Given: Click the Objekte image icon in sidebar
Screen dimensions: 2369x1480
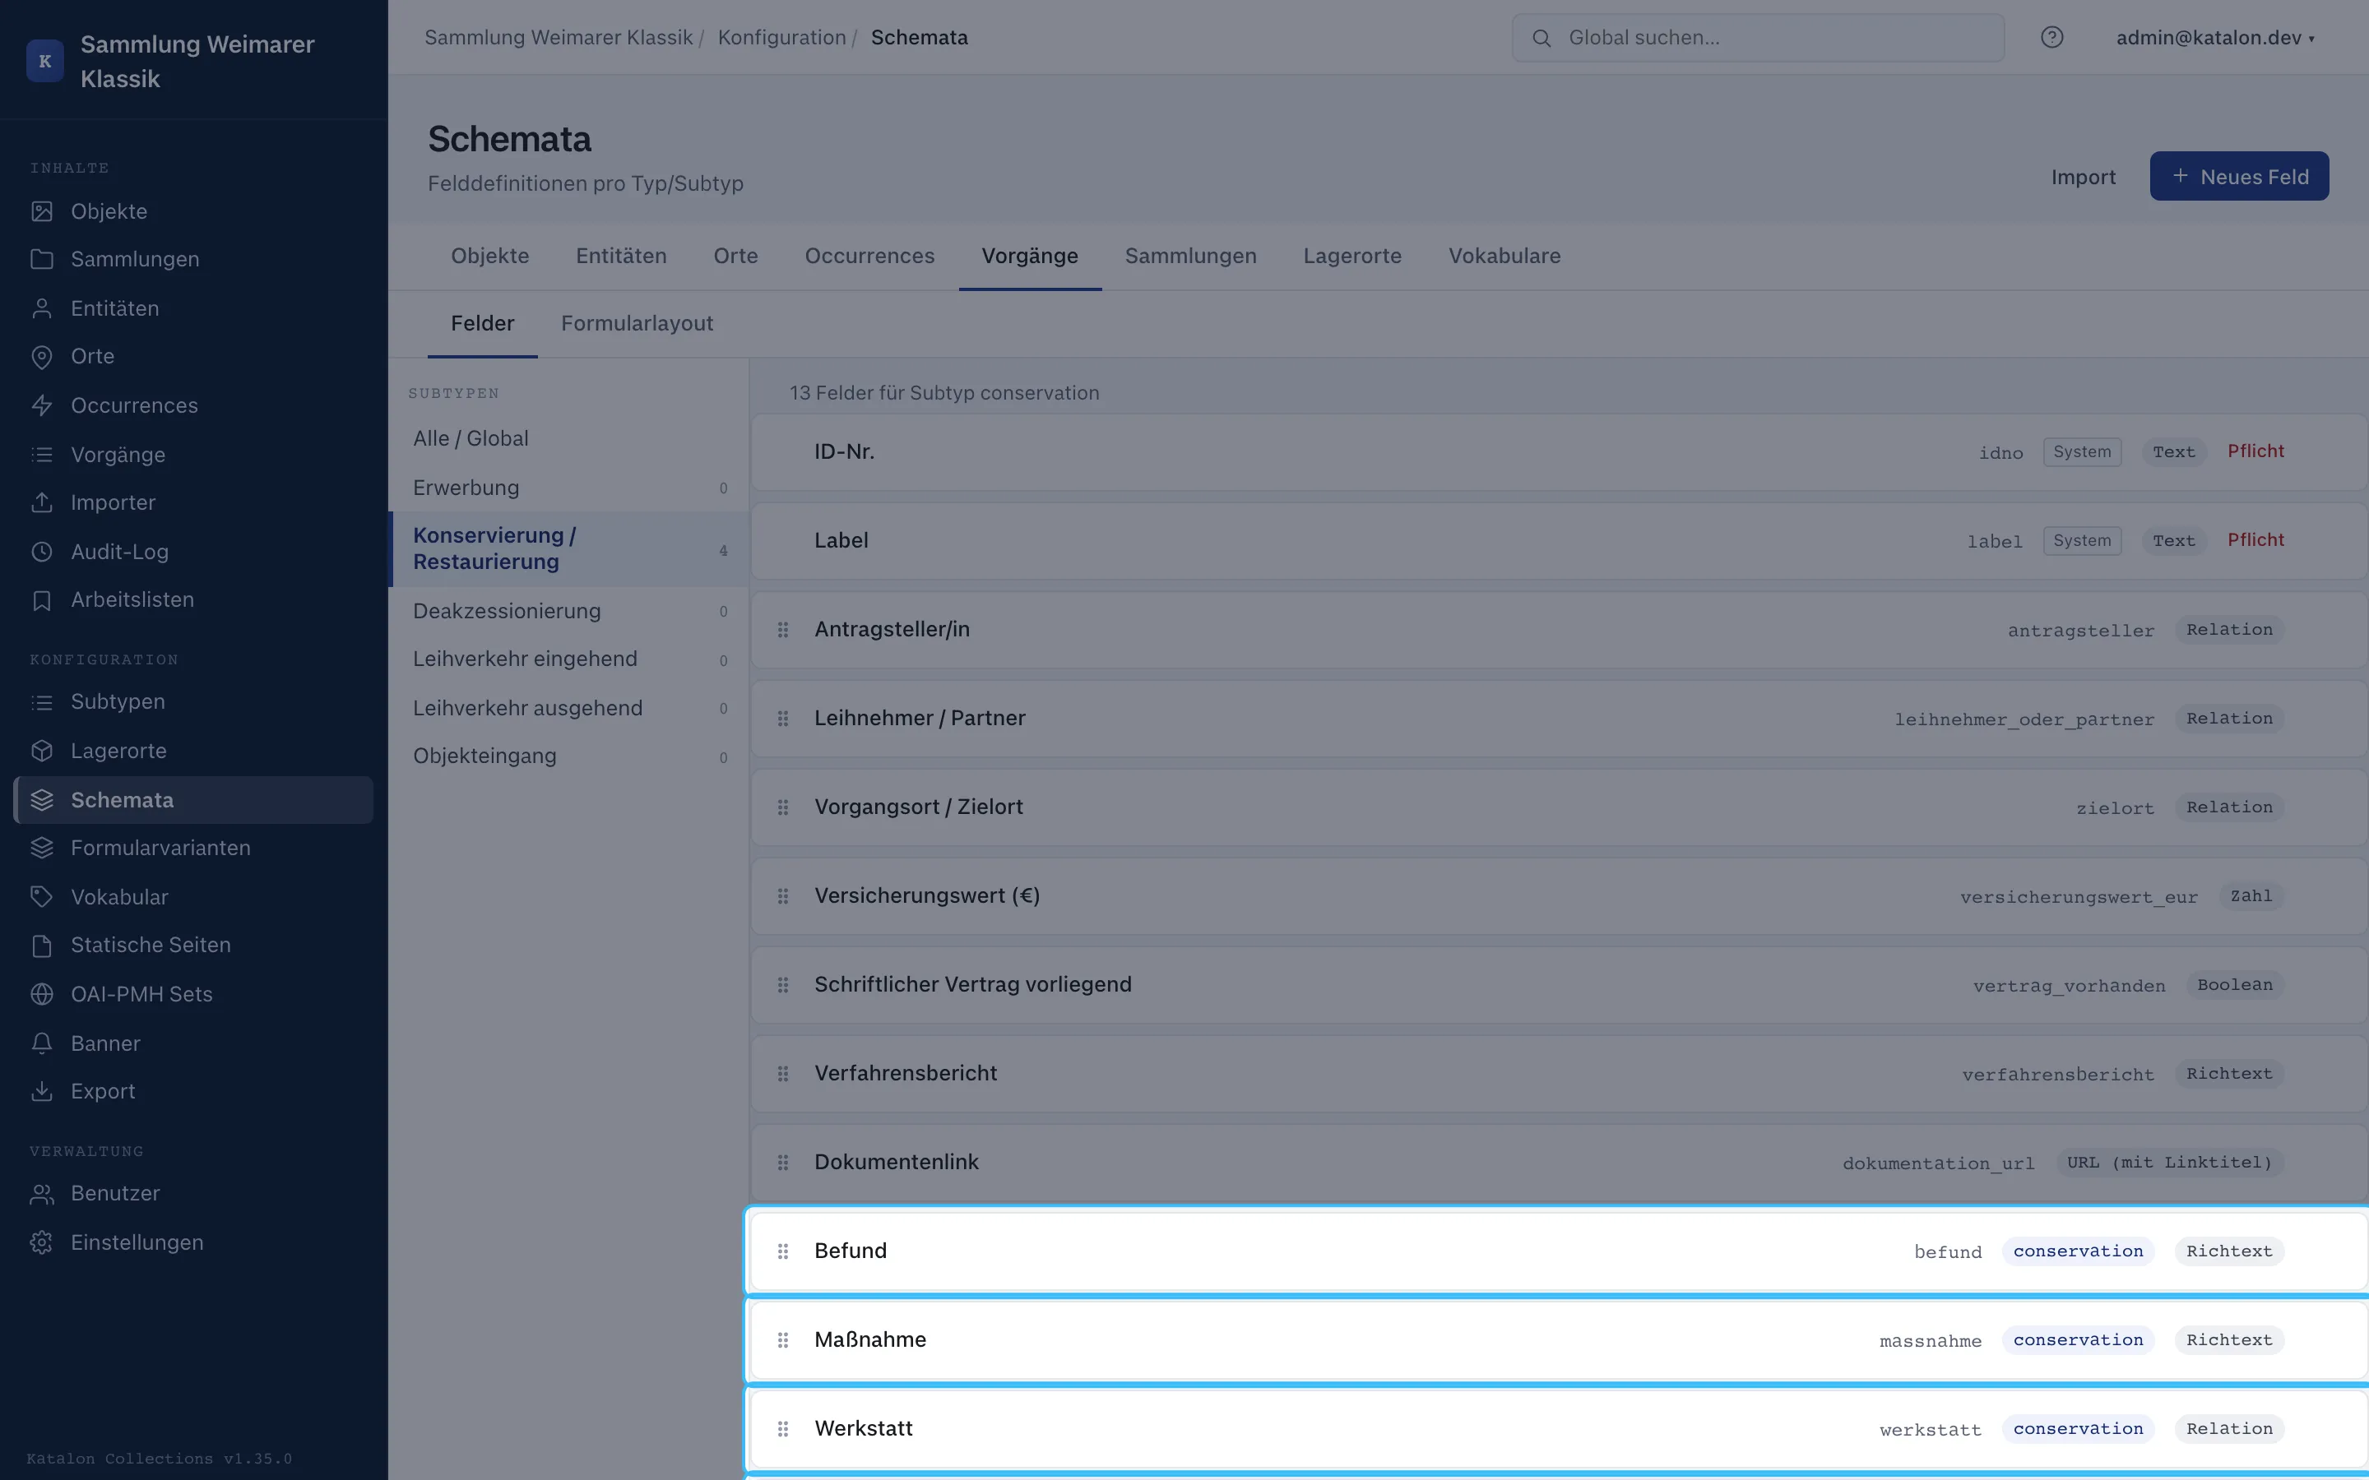Looking at the screenshot, I should pos(41,211).
